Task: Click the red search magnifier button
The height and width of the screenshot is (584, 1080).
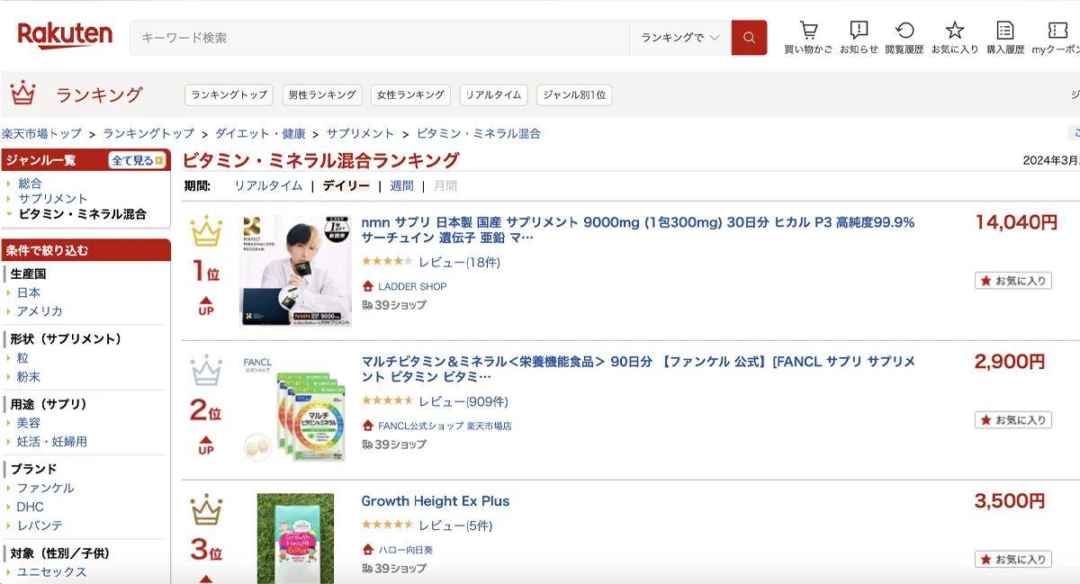Action: 749,38
